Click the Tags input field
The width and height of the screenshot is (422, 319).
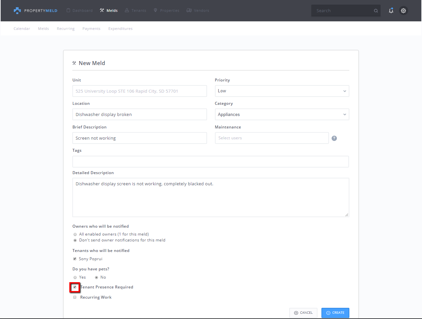[x=210, y=162]
